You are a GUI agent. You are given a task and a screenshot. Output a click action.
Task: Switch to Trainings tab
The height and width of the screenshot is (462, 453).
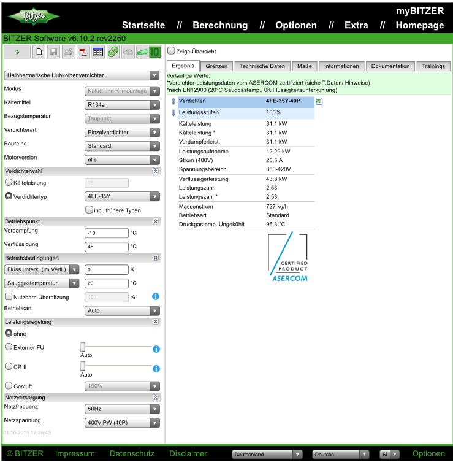pyautogui.click(x=433, y=66)
